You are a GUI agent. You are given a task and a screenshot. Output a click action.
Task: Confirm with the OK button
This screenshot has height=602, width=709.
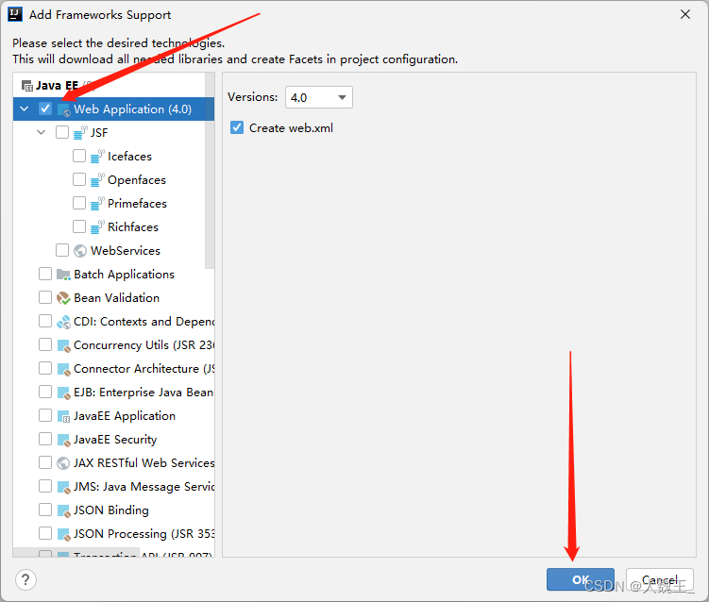point(580,579)
